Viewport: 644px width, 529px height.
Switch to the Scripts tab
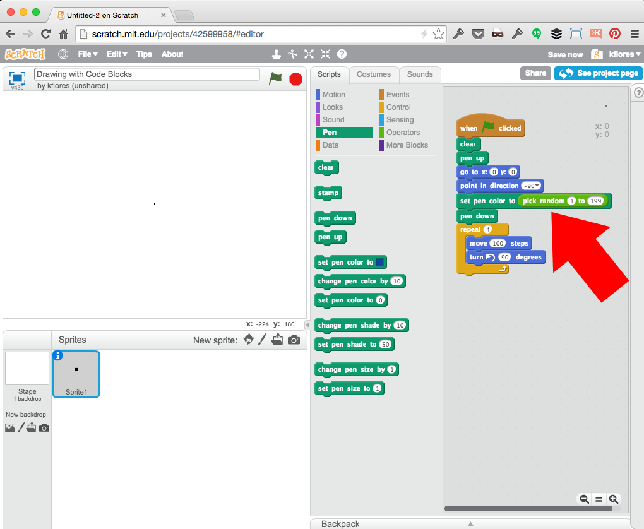(x=329, y=74)
